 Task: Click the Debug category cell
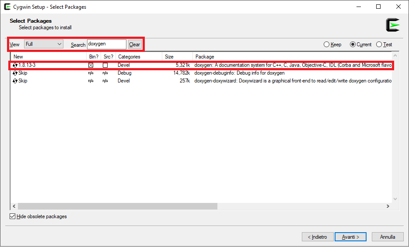tap(124, 73)
